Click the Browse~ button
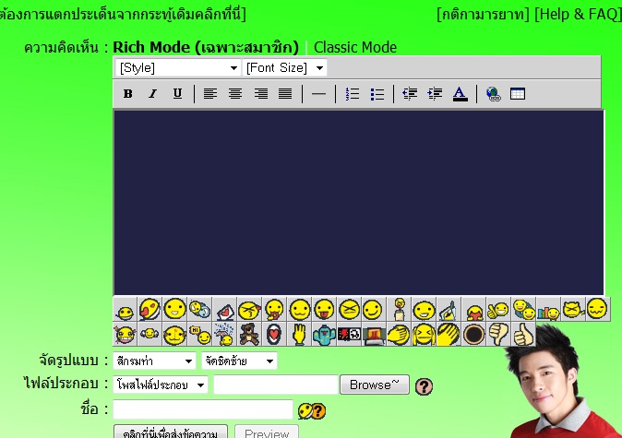622x438 pixels. tap(375, 385)
